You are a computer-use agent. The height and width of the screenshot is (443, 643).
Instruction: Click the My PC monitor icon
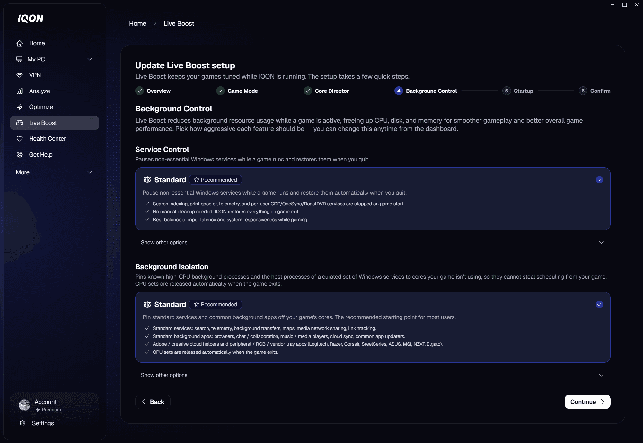coord(19,59)
